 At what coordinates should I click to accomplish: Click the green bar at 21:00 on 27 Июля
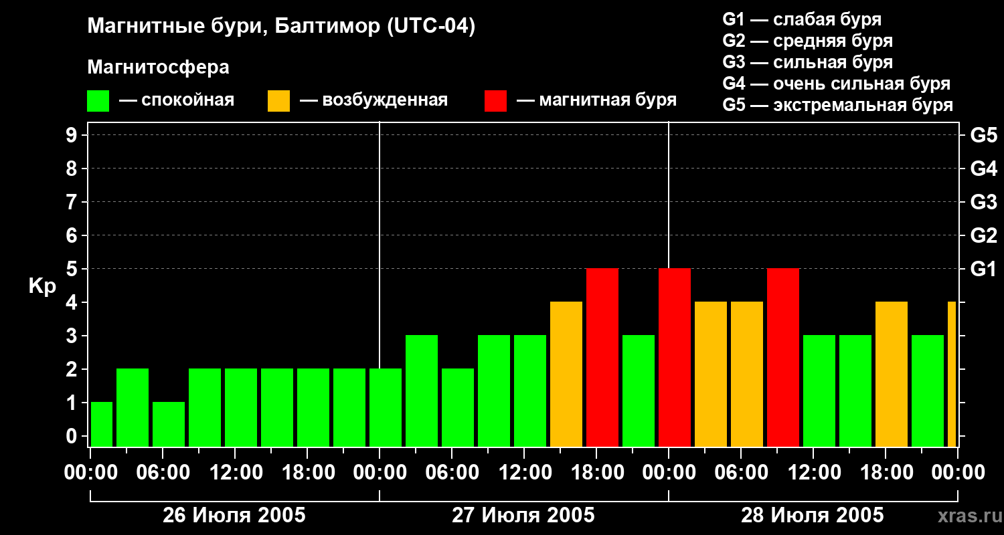(639, 391)
